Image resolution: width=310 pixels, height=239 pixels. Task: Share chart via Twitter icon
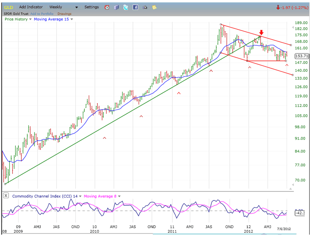point(126,7)
